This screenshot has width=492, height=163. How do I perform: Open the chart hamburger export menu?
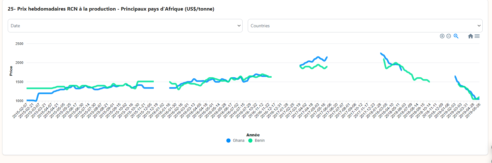(x=477, y=36)
